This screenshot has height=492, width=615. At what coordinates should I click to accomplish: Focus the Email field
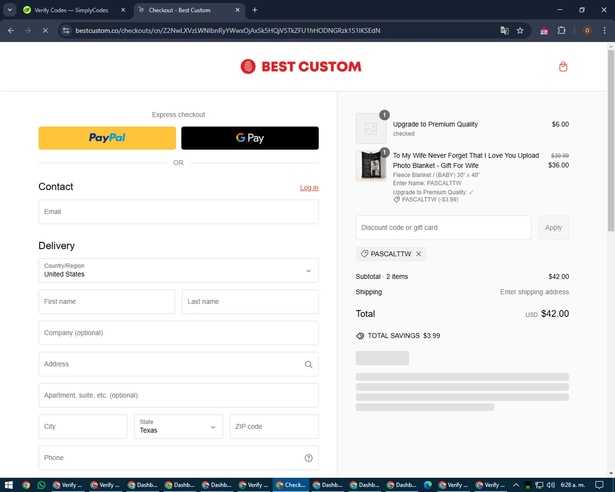click(178, 212)
